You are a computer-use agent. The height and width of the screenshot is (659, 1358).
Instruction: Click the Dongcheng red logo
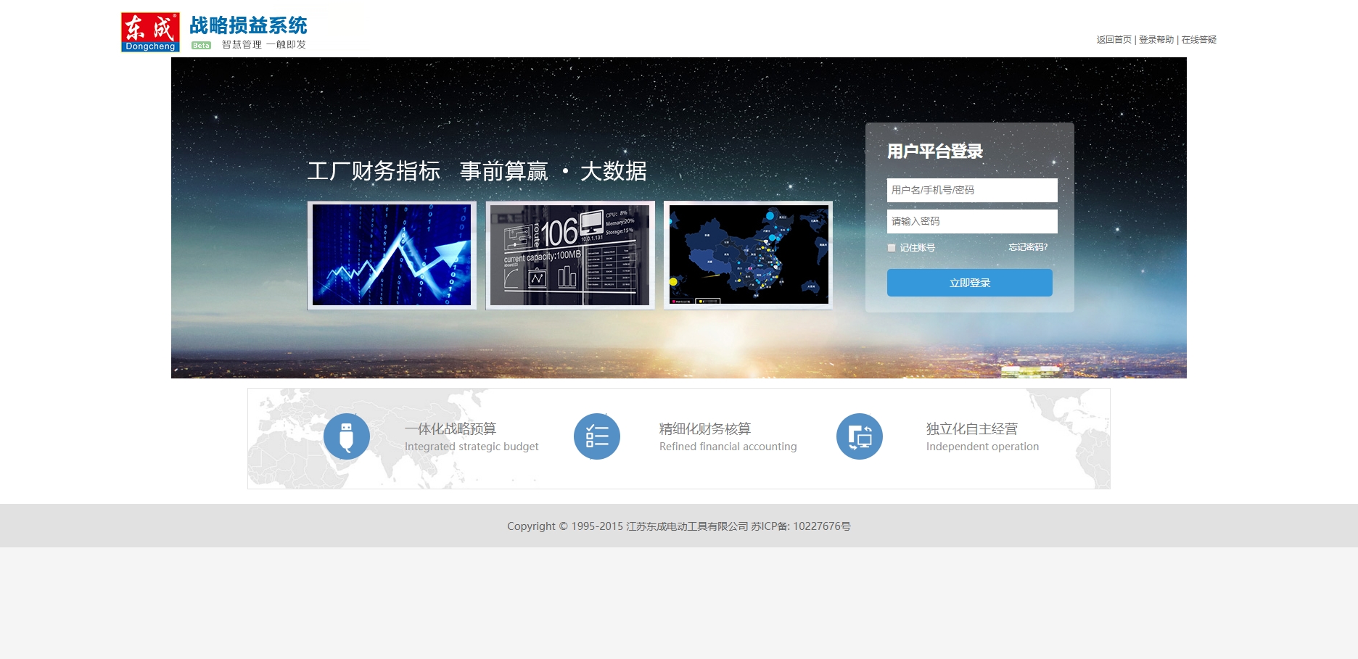(x=150, y=32)
